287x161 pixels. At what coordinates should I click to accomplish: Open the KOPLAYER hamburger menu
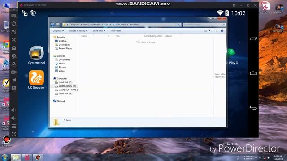(x=14, y=126)
